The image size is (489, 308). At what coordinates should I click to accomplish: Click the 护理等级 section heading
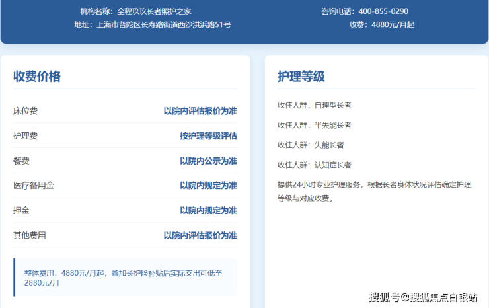(x=301, y=77)
